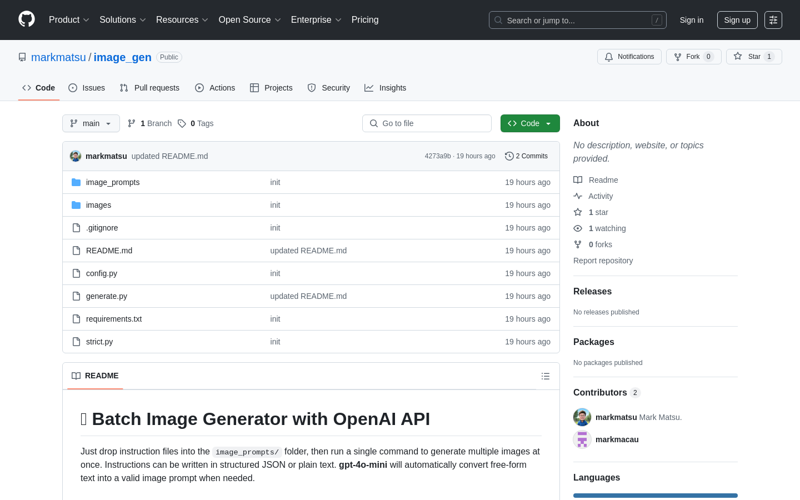
Task: Click the Notifications bell button
Action: (629, 57)
